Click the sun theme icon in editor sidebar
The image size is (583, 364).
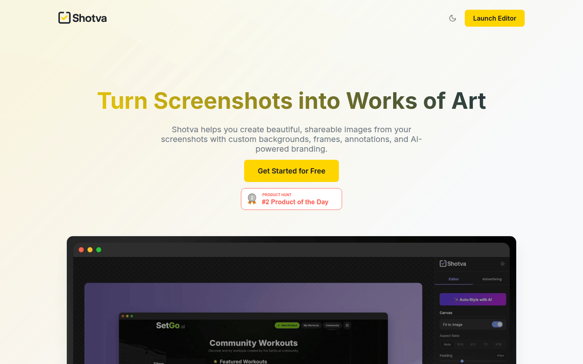(x=502, y=264)
